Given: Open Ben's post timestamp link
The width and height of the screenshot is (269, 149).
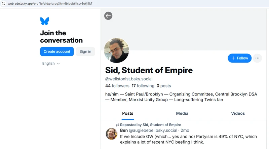Looking at the screenshot, I should point(185,130).
